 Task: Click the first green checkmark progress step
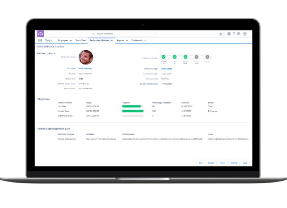(x=164, y=57)
